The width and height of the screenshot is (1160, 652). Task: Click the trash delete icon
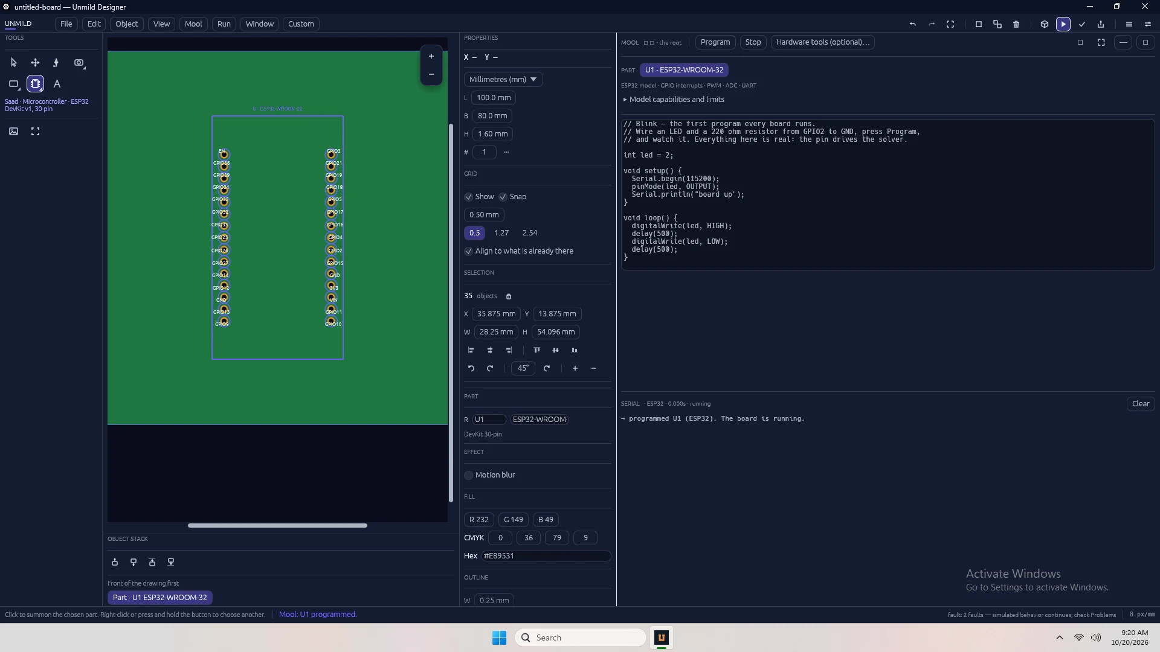click(1016, 24)
